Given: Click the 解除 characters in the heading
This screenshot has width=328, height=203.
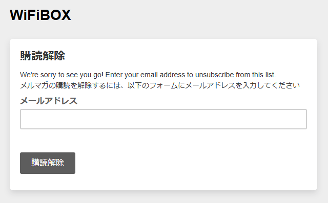Looking at the screenshot, I should pos(54,56).
